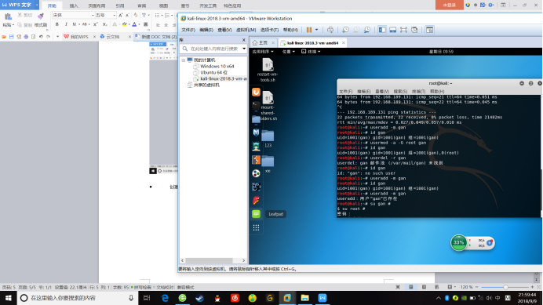Select the Format Painter brush in WPS
The height and width of the screenshot is (305, 543).
pos(41,16)
